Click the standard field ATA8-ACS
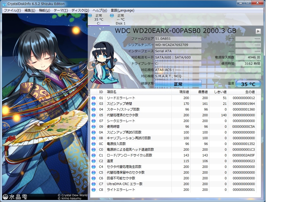 click(x=208, y=70)
